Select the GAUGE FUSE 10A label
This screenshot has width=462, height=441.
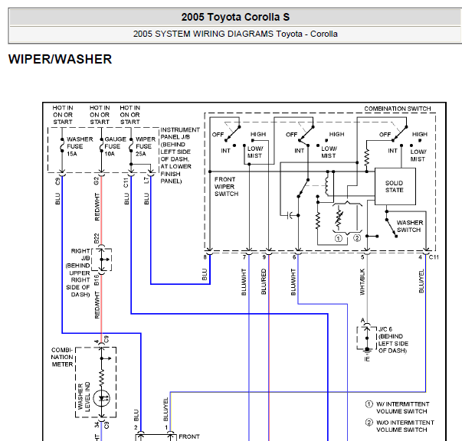(x=115, y=146)
